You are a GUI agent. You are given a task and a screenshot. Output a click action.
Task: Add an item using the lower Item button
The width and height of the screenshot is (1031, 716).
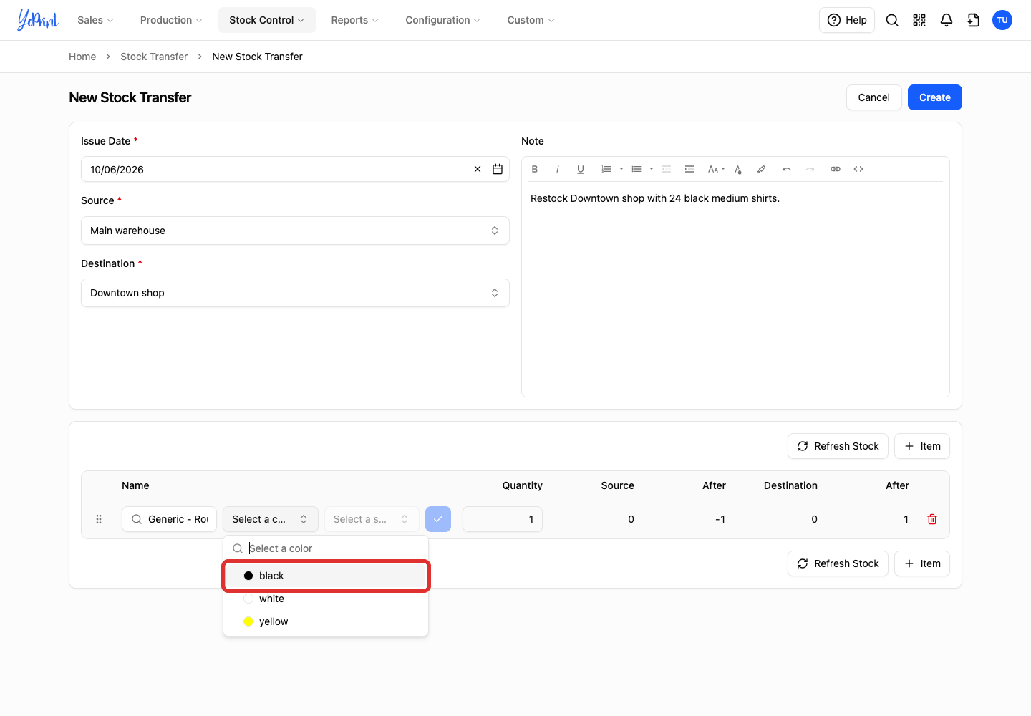coord(922,563)
